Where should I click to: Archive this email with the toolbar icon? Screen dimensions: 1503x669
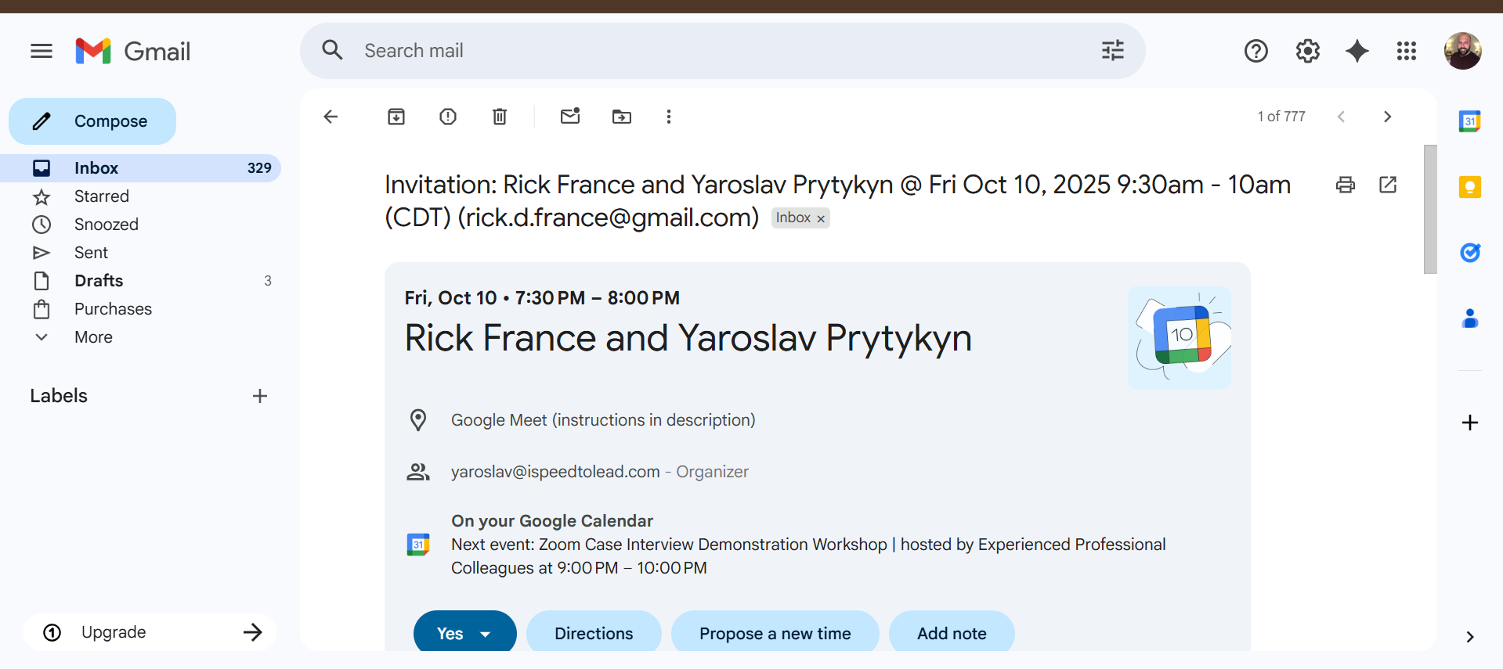point(396,117)
